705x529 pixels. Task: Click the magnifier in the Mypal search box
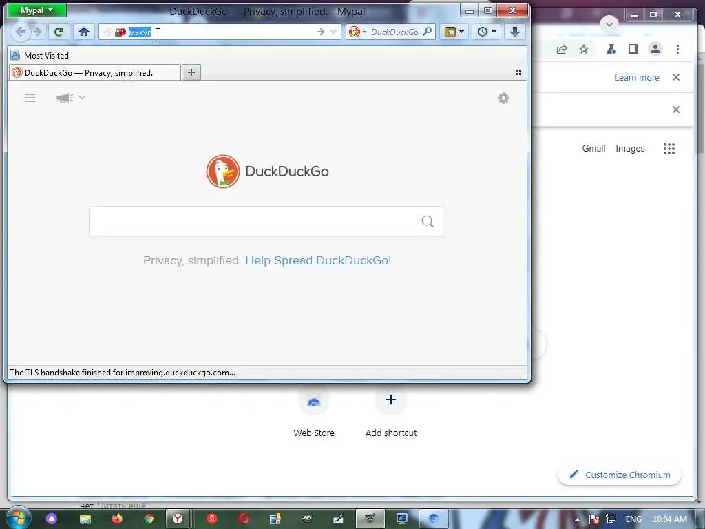pyautogui.click(x=428, y=32)
